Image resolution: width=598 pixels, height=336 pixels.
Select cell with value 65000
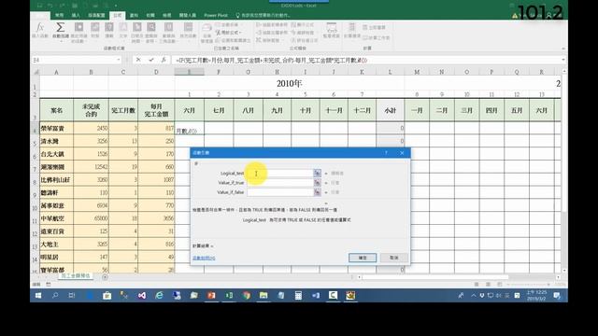point(91,218)
